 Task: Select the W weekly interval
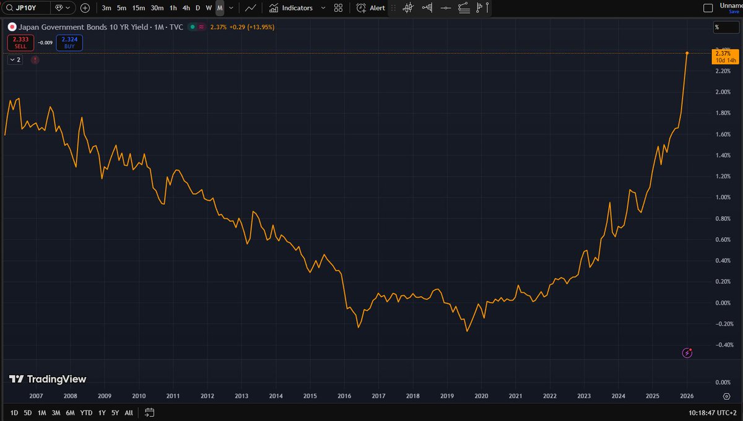click(x=209, y=8)
